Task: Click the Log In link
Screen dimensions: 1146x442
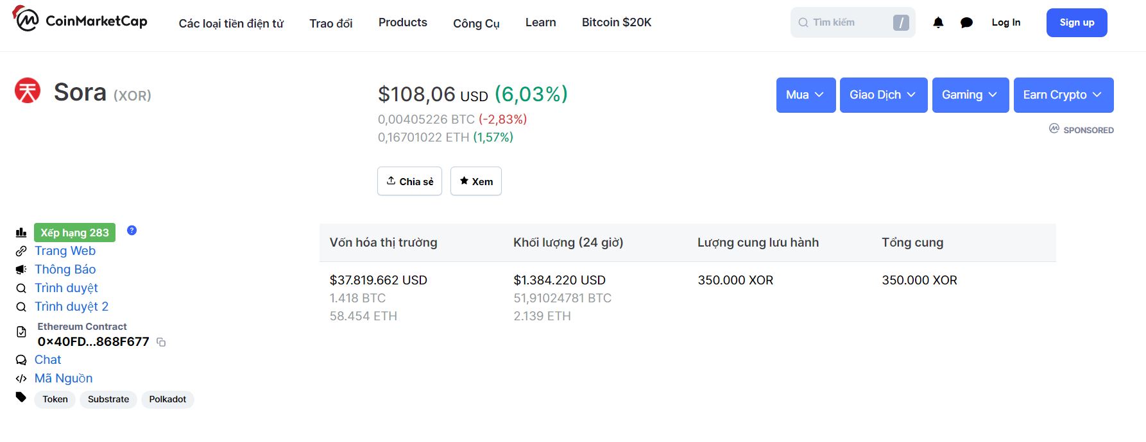Action: [1006, 22]
